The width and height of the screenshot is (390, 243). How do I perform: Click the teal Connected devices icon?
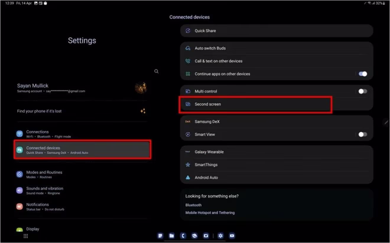coord(19,150)
